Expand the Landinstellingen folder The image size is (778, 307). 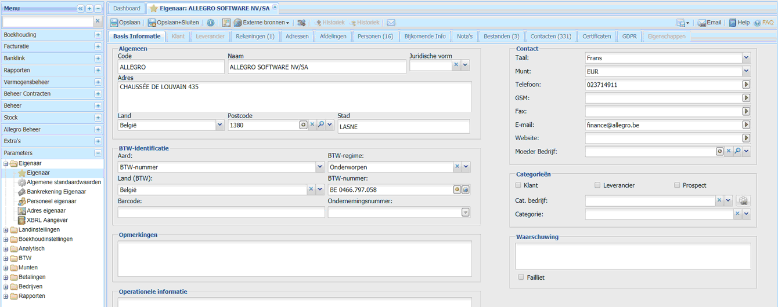point(6,230)
